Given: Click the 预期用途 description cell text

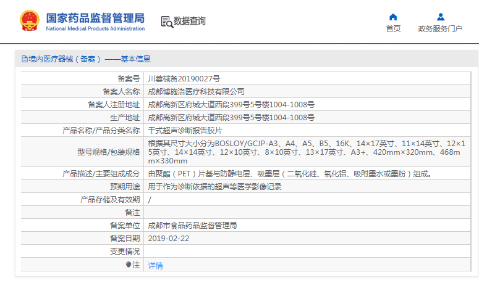Looking at the screenshot, I should pyautogui.click(x=214, y=187).
